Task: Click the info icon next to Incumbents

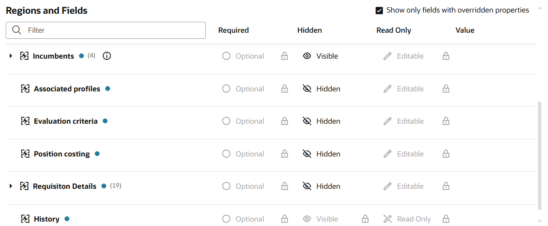Action: click(107, 56)
